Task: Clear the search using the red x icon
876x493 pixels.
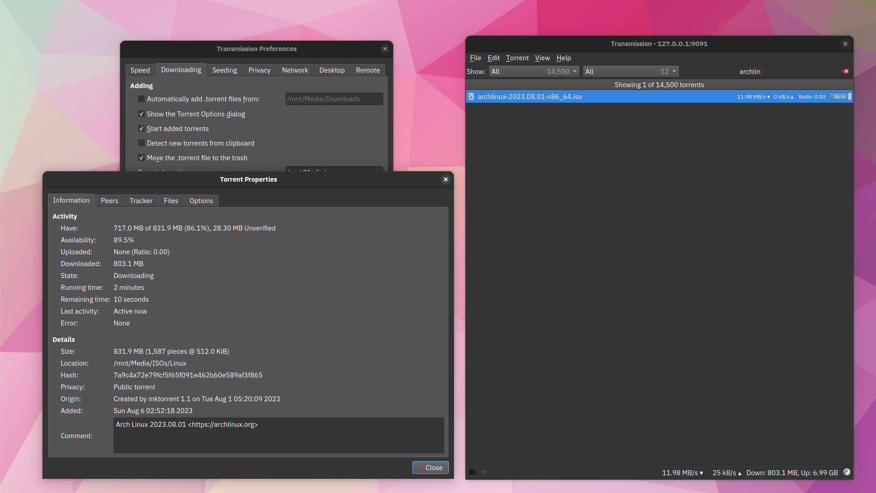Action: [846, 71]
